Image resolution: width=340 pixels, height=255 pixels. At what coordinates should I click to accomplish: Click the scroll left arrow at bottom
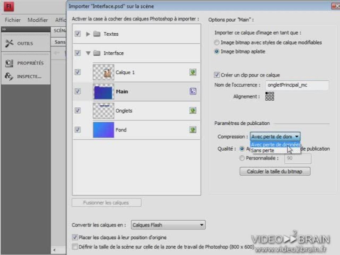[x=54, y=250]
